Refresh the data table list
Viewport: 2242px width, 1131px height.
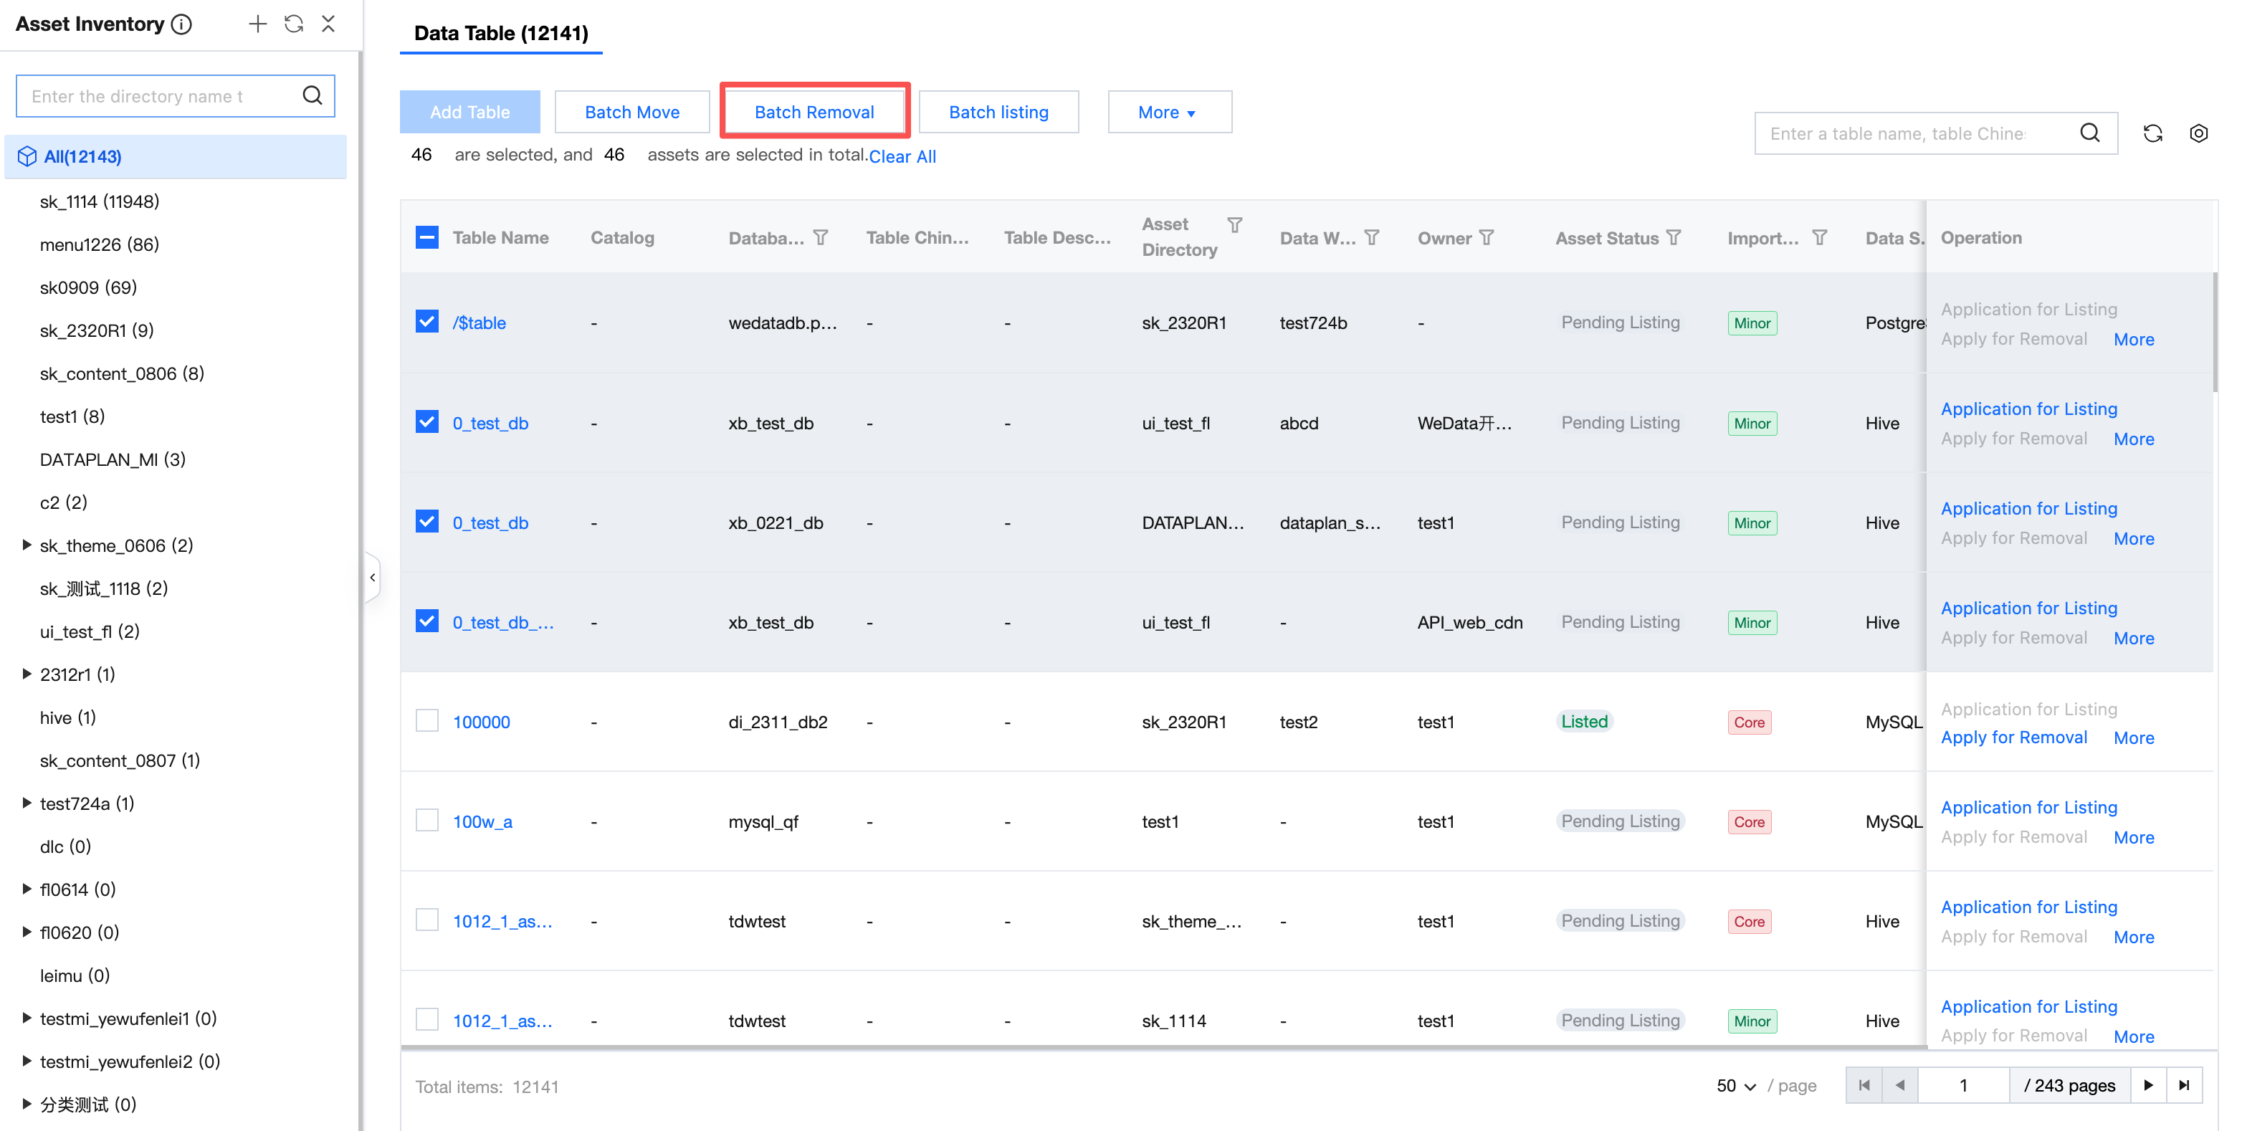(2152, 133)
